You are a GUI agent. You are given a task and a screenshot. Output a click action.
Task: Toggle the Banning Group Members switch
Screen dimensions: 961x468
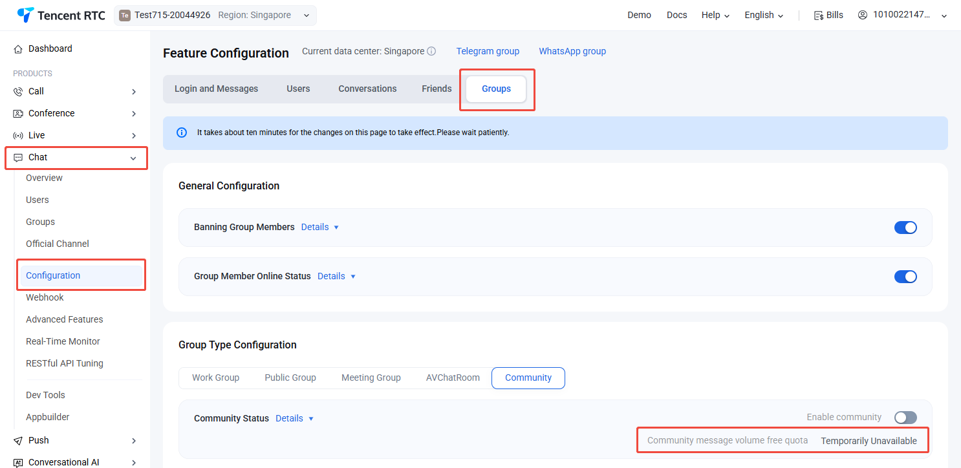point(905,228)
